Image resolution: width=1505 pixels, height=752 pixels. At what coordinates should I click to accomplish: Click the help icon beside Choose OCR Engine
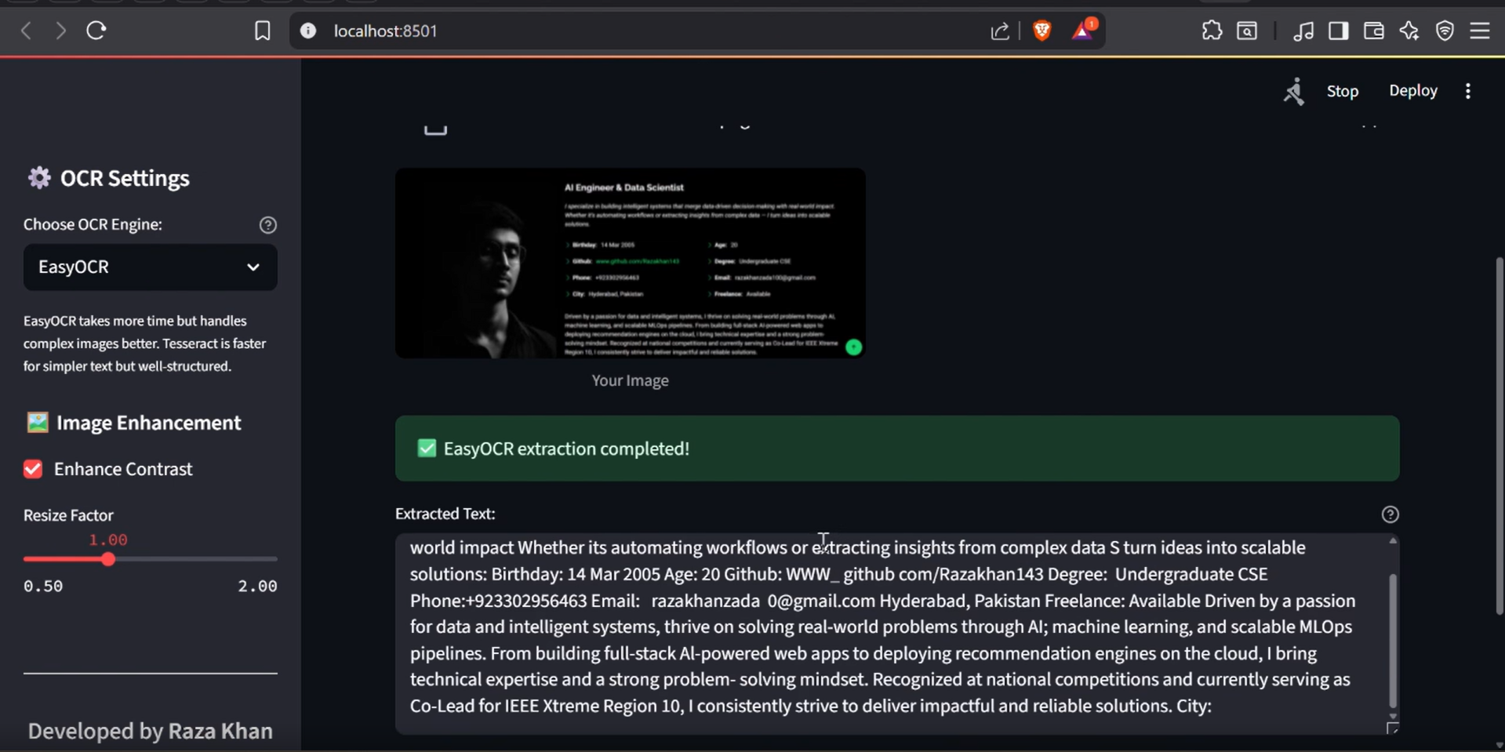pyautogui.click(x=267, y=225)
